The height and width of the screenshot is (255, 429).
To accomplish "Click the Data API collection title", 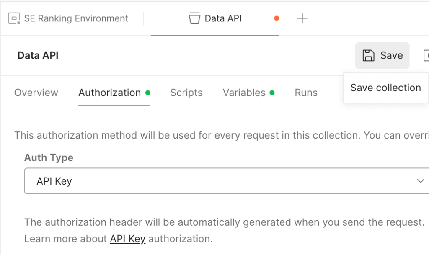I will (38, 56).
